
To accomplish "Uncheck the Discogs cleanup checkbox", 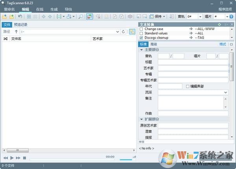I will click(x=141, y=38).
